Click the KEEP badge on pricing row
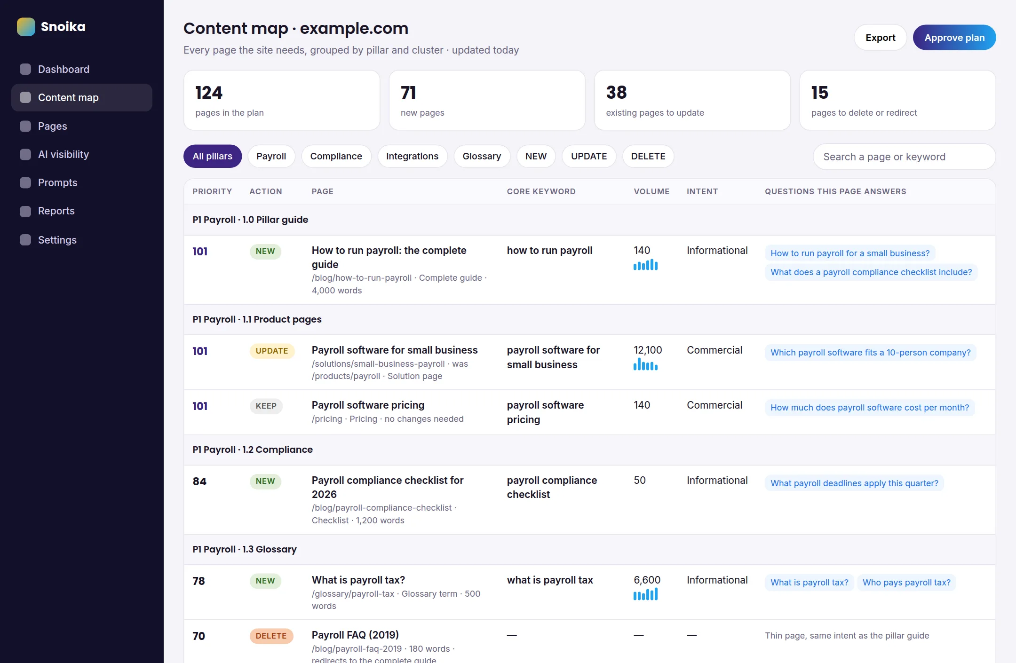Viewport: 1016px width, 663px height. tap(266, 406)
